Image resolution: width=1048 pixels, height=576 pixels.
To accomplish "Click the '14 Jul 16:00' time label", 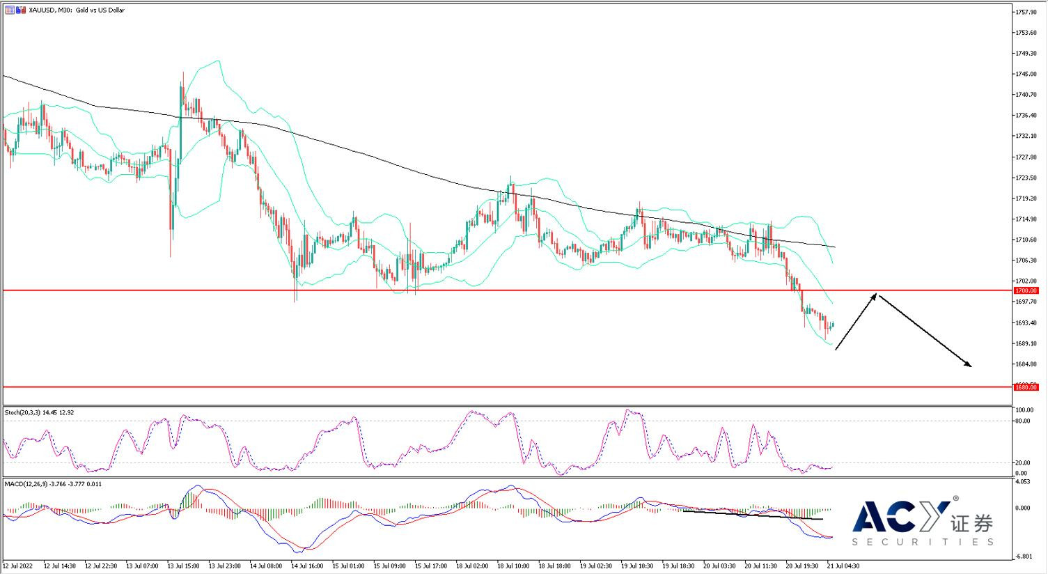I will (307, 566).
